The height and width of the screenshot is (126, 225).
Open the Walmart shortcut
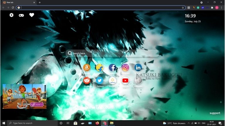pos(112,80)
